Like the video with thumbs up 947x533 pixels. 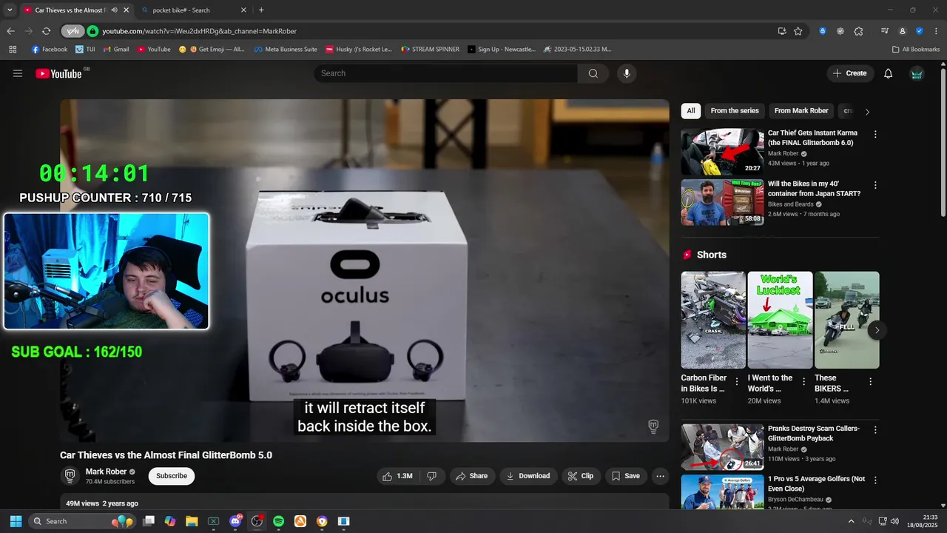coord(397,476)
